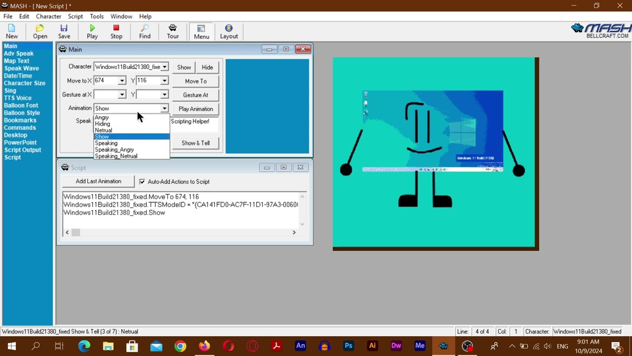Open TTS Voice in sidebar
632x356 pixels.
(x=18, y=98)
